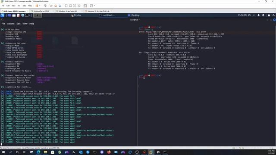Close the Windows Server 2019 tab
Image resolution: width=276 pixels, height=155 pixels.
click(53, 11)
